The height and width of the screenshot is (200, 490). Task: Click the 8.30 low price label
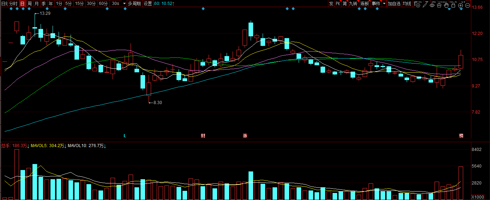(x=157, y=102)
